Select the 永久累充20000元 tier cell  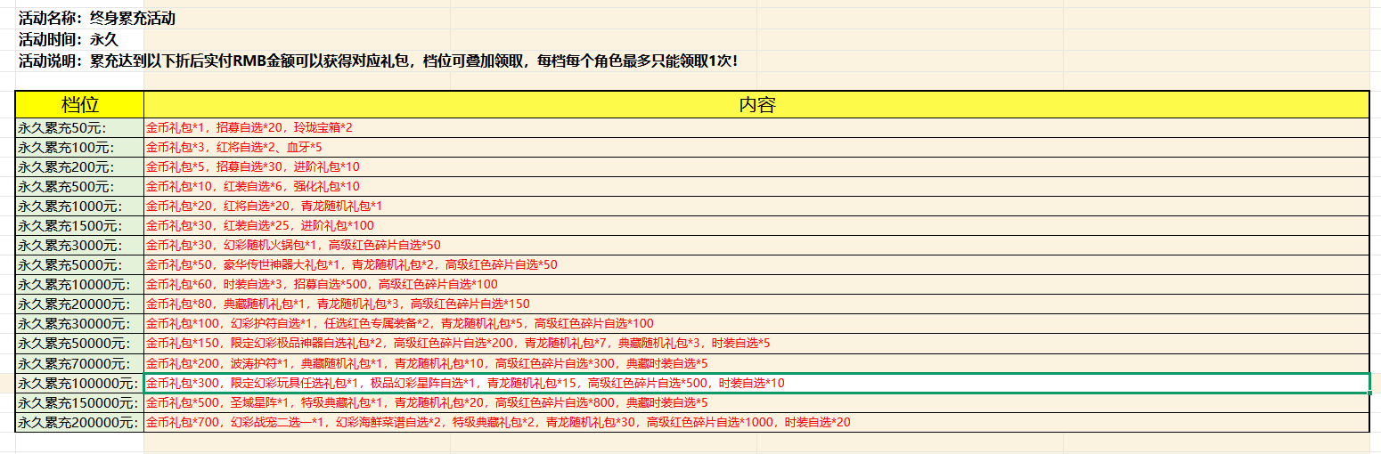tap(79, 304)
